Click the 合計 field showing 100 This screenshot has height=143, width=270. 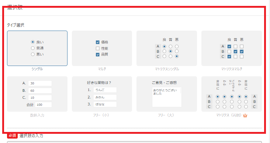[x=44, y=105]
